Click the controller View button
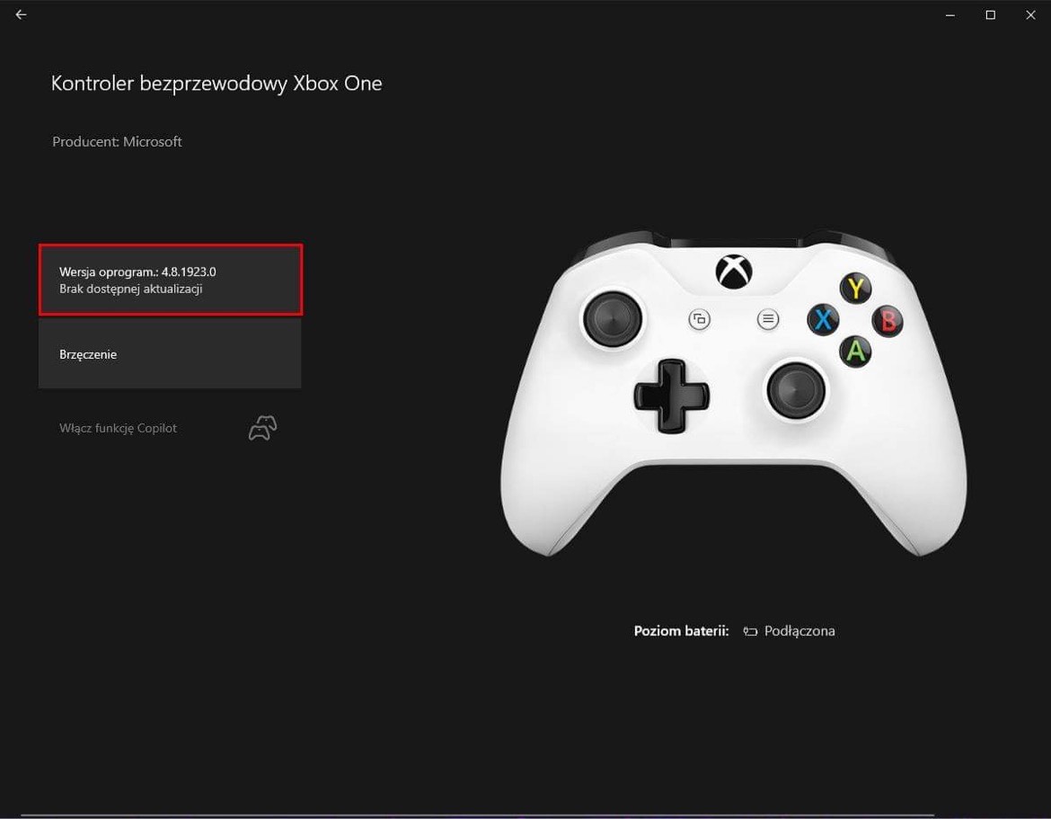 point(699,319)
